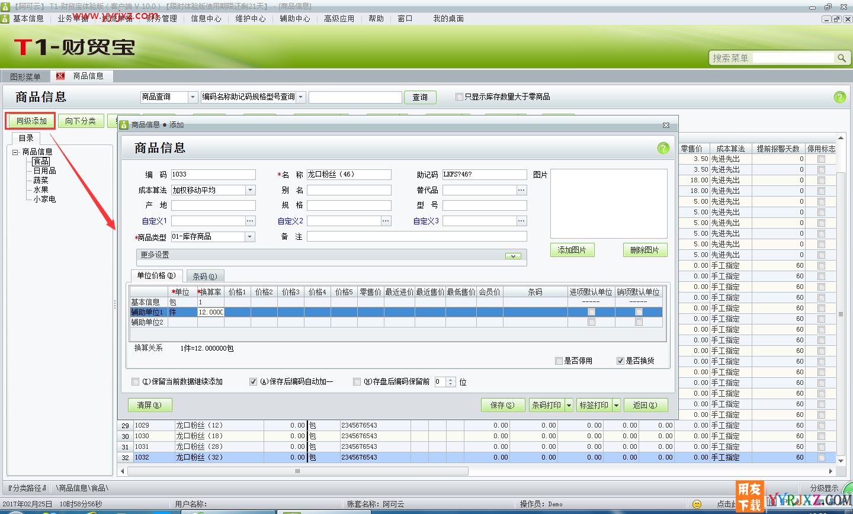This screenshot has width=853, height=514.
Task: Open the 商品类型 dropdown
Action: (250, 236)
